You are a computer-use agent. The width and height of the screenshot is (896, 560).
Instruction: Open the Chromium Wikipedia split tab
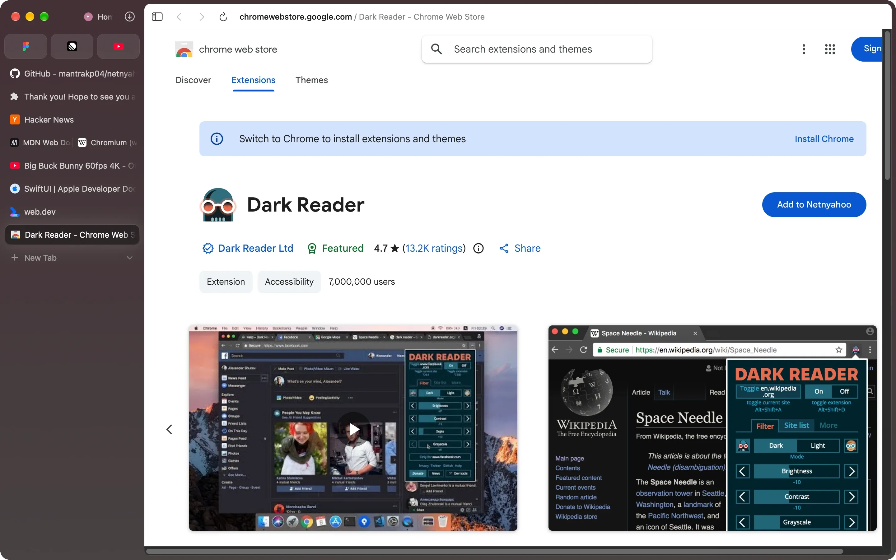(107, 142)
